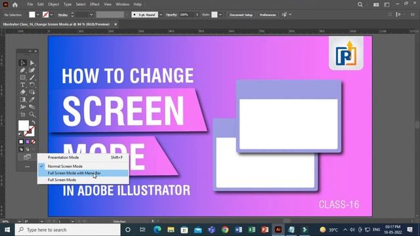Select the Zoom tool magnifier
Viewport: 420px width, 236px height.
click(x=32, y=114)
